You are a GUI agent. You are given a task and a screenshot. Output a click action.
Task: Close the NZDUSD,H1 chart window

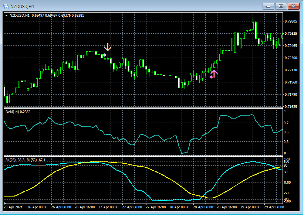294,6
